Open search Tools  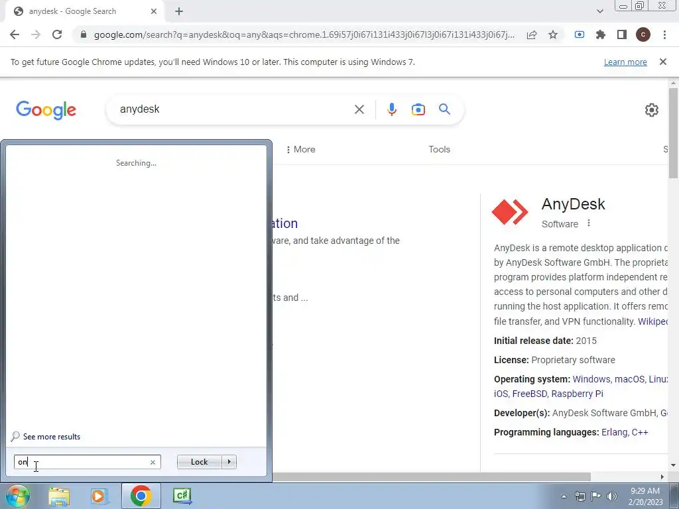coord(440,149)
